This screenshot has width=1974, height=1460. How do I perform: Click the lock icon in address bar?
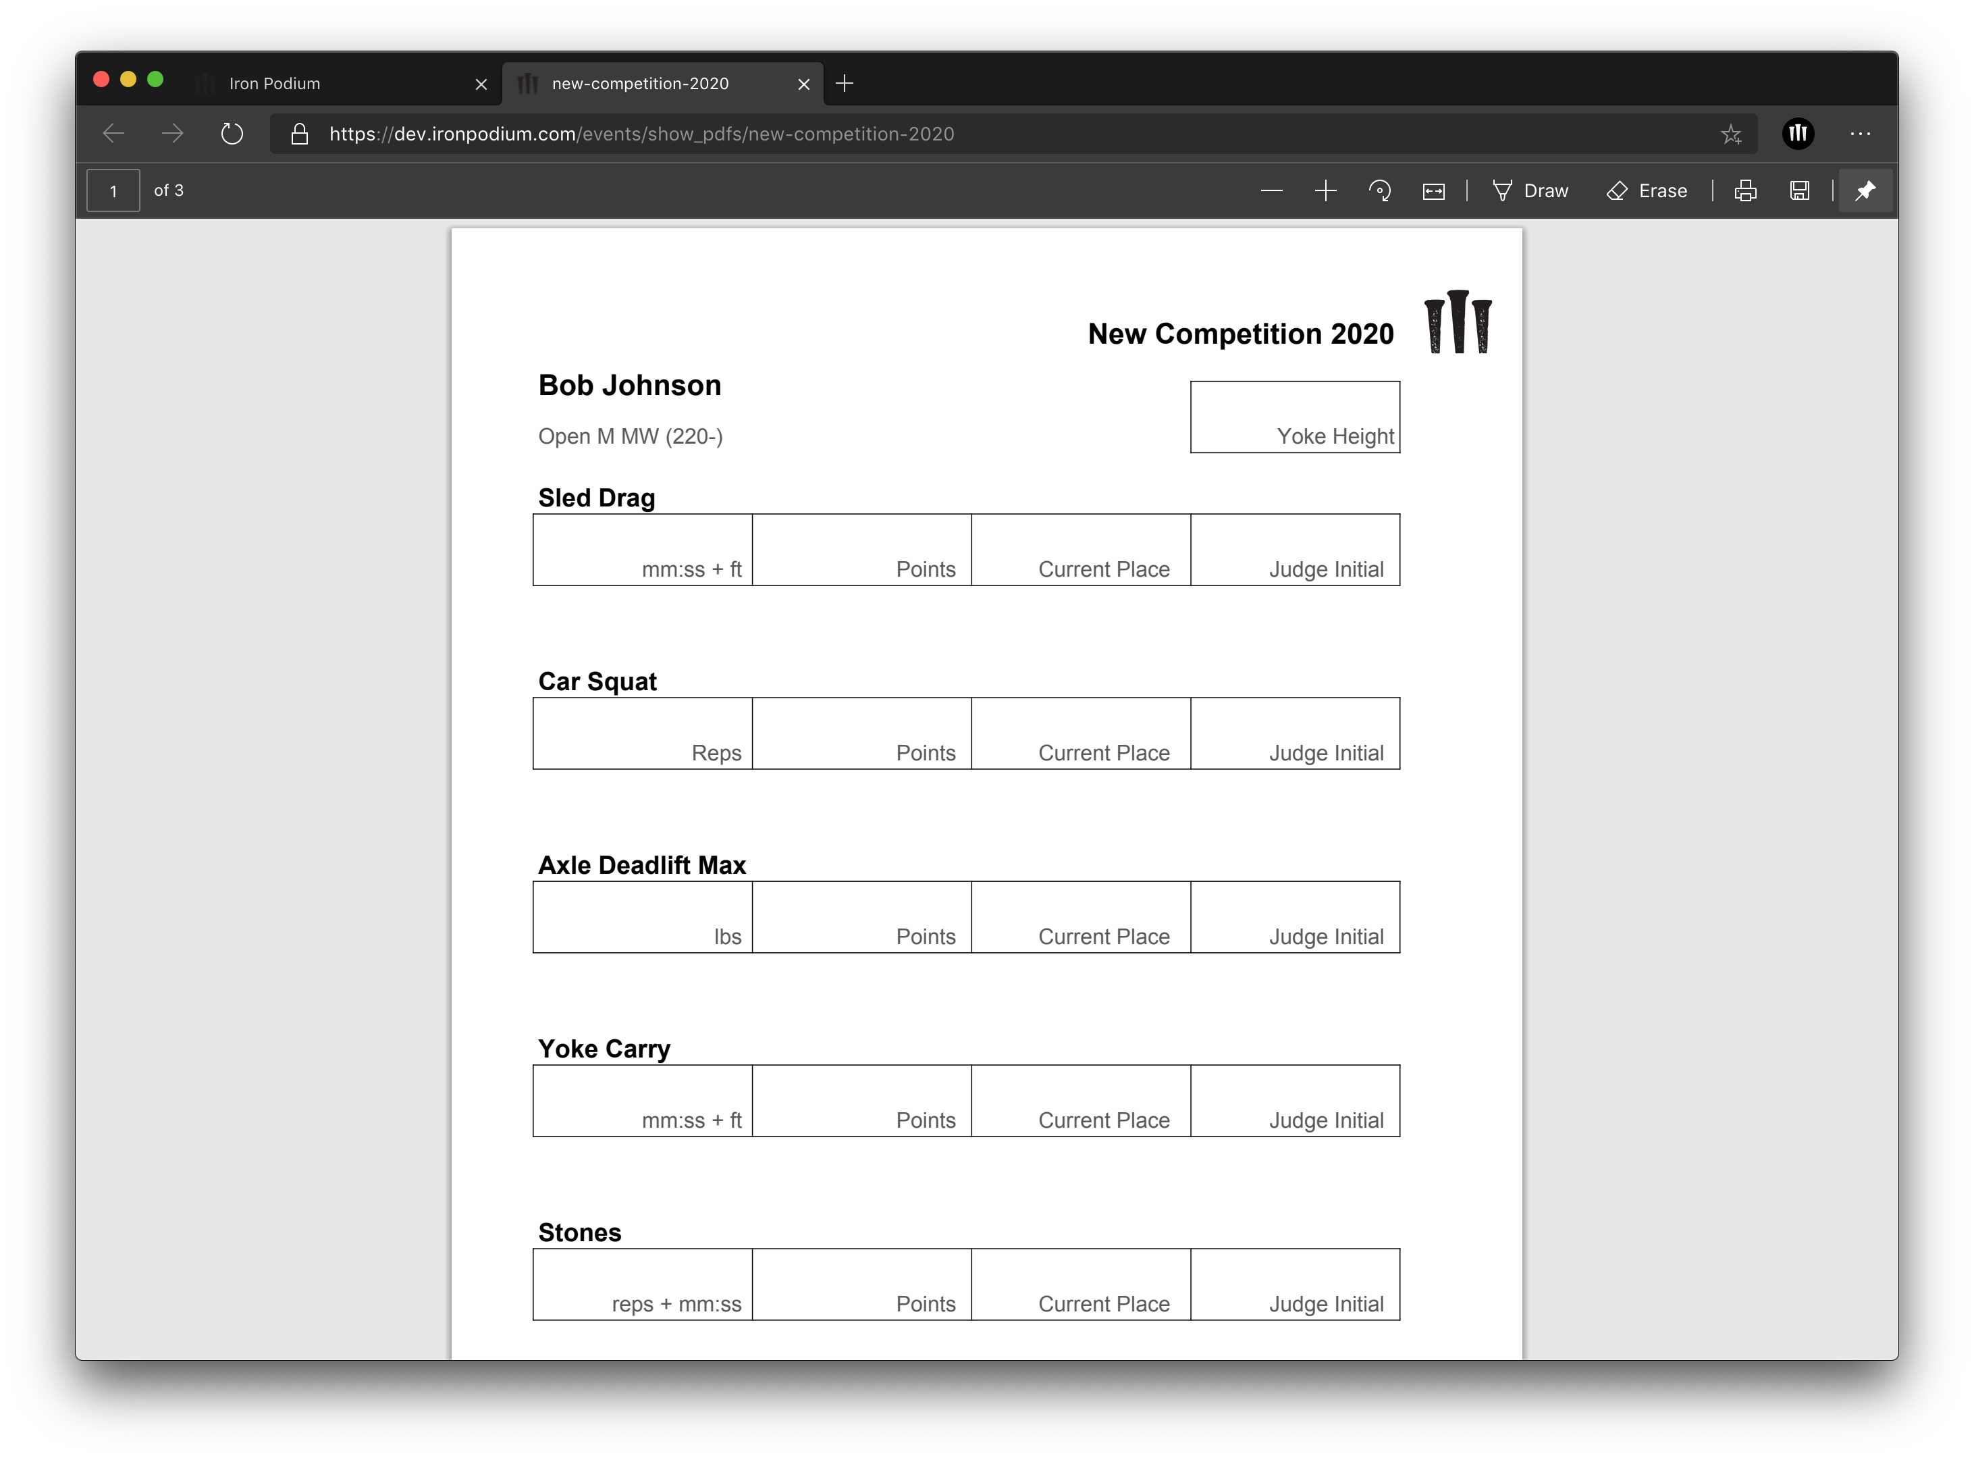300,134
